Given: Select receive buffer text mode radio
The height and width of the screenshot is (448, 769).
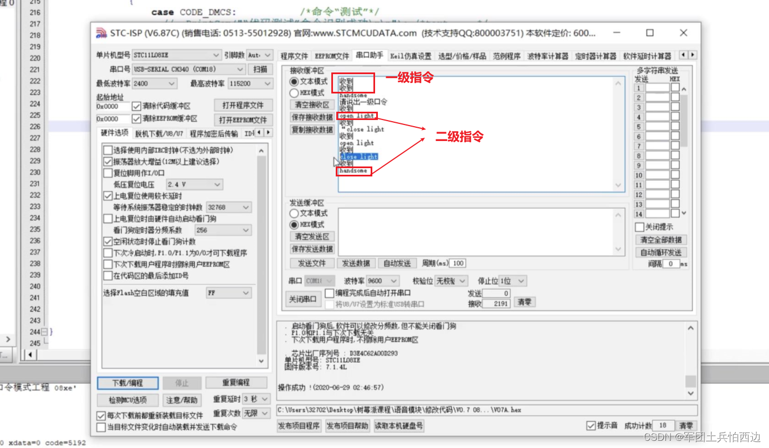Looking at the screenshot, I should point(294,82).
